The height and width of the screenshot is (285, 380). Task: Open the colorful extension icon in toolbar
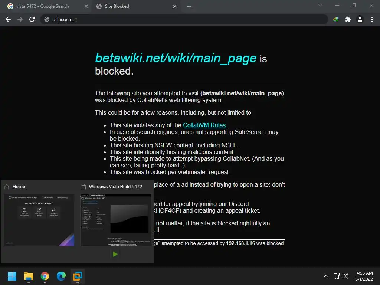click(x=336, y=19)
